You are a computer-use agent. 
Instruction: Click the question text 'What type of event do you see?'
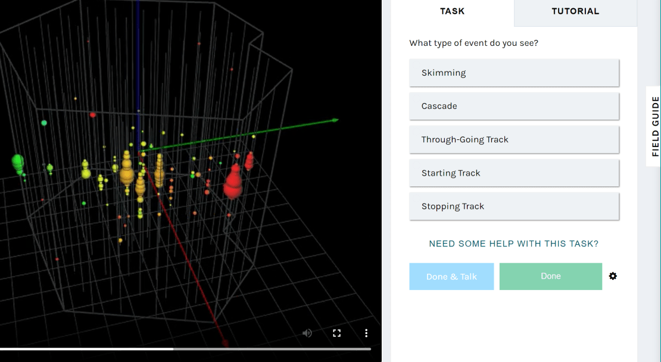click(x=474, y=43)
